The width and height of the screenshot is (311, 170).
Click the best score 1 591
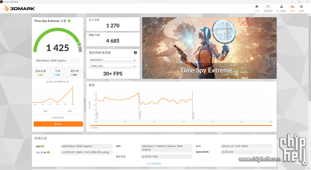tap(74, 75)
